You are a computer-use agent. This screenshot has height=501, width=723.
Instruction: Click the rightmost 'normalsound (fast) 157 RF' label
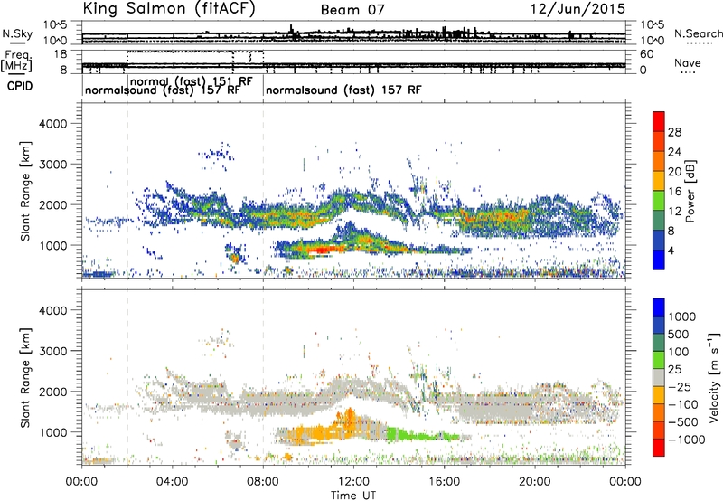click(343, 90)
